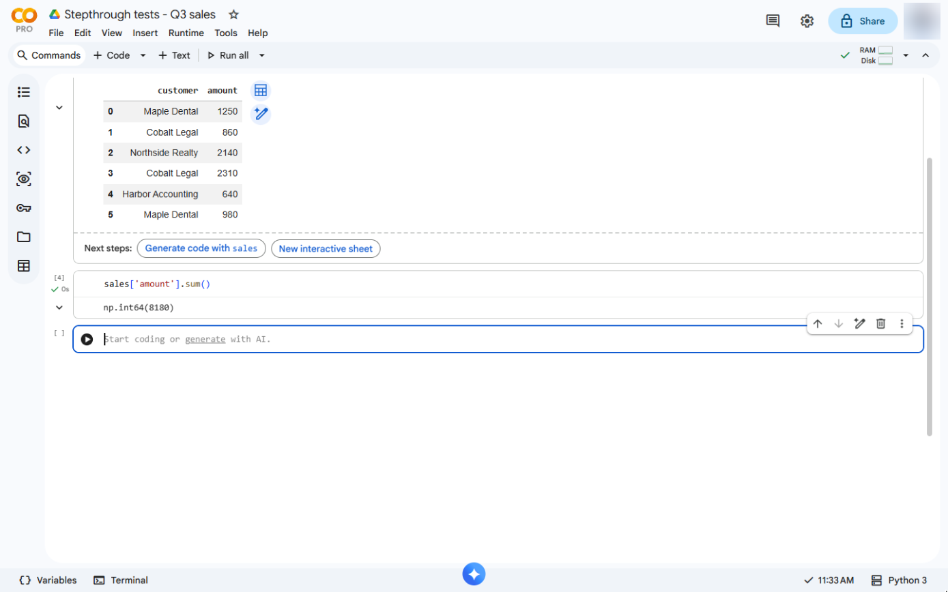Open the secrets key icon
The image size is (948, 592).
[x=24, y=208]
